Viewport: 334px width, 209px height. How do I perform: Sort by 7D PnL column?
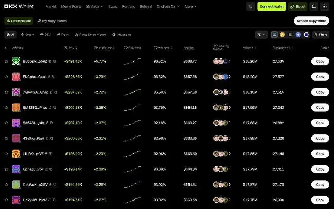[x=71, y=48]
